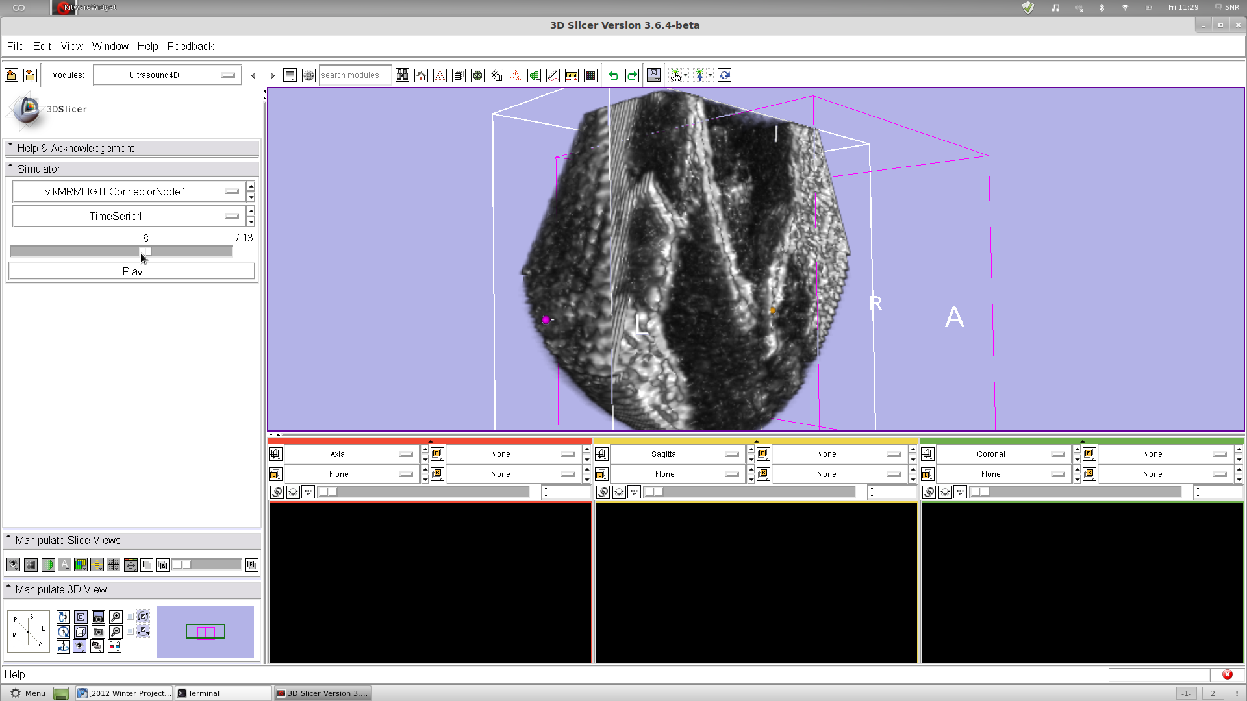Click the load scene toolbar icon
This screenshot has height=701, width=1247.
(x=11, y=75)
